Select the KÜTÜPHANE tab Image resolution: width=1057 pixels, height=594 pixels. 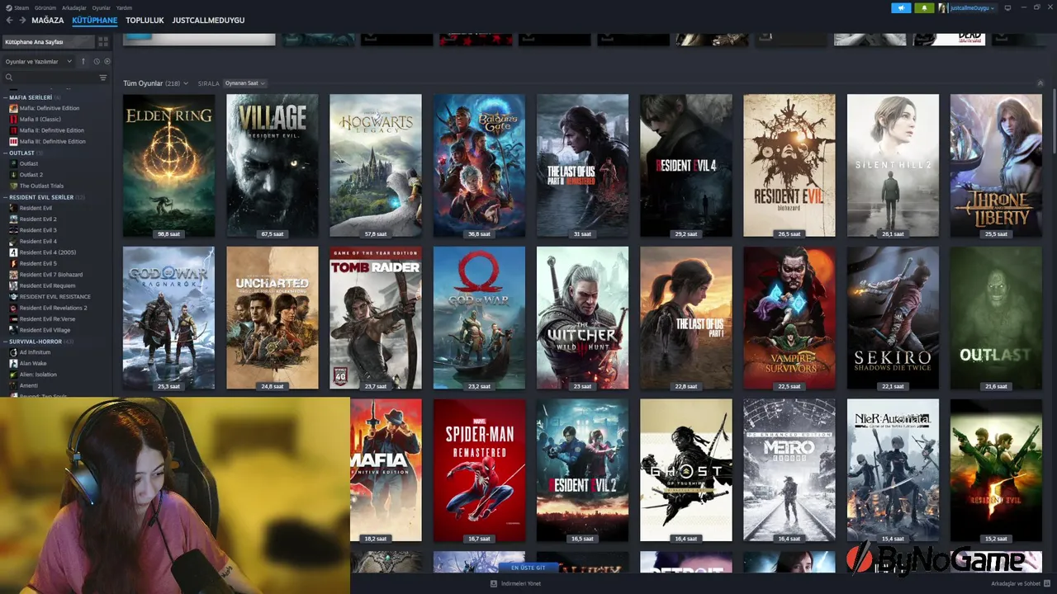[x=95, y=20]
